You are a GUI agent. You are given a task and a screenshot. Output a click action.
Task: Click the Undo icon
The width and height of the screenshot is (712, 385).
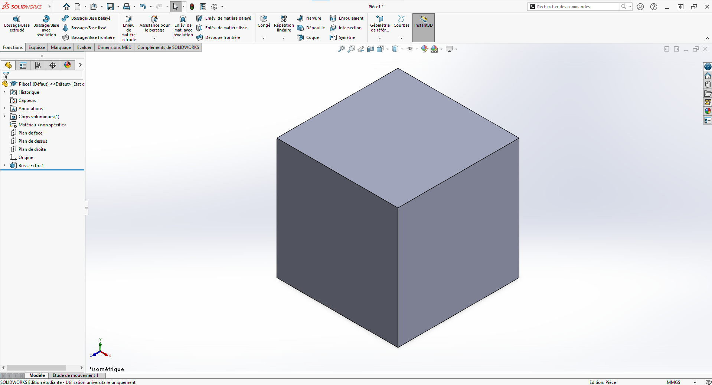pyautogui.click(x=143, y=7)
